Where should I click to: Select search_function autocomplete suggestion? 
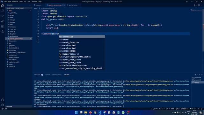click(82, 42)
